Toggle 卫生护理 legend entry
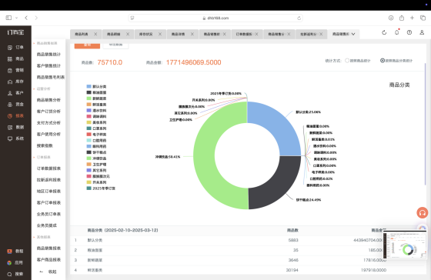 [x=96, y=165]
